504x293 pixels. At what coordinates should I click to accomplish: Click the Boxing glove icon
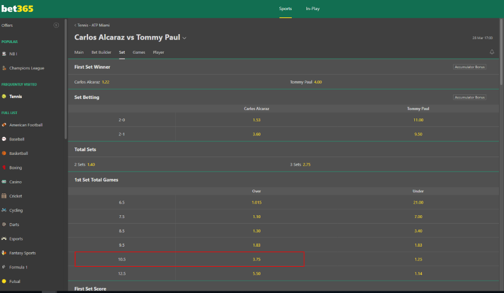click(4, 168)
